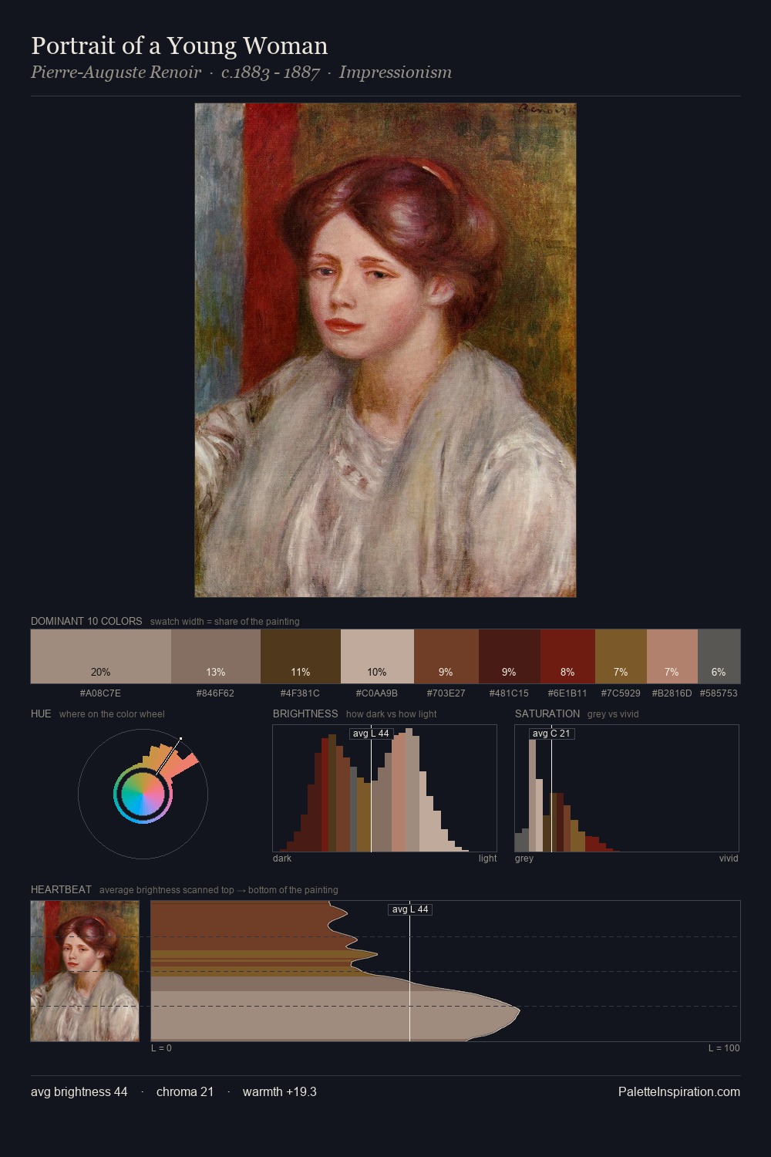
Task: Select the #585753 6% grey swatch
Action: click(719, 656)
